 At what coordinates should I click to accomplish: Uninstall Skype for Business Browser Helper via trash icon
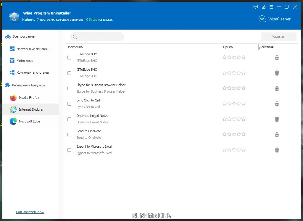pyautogui.click(x=277, y=88)
